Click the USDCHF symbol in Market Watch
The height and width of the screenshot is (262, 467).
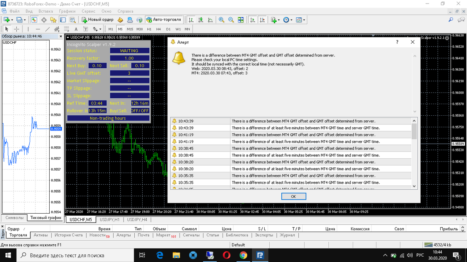pos(10,43)
